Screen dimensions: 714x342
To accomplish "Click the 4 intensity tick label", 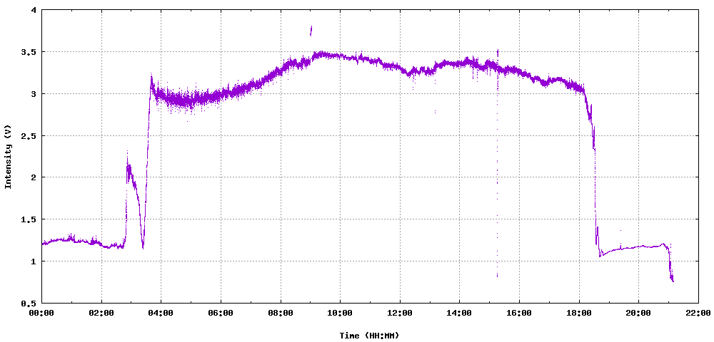I will click(x=34, y=11).
